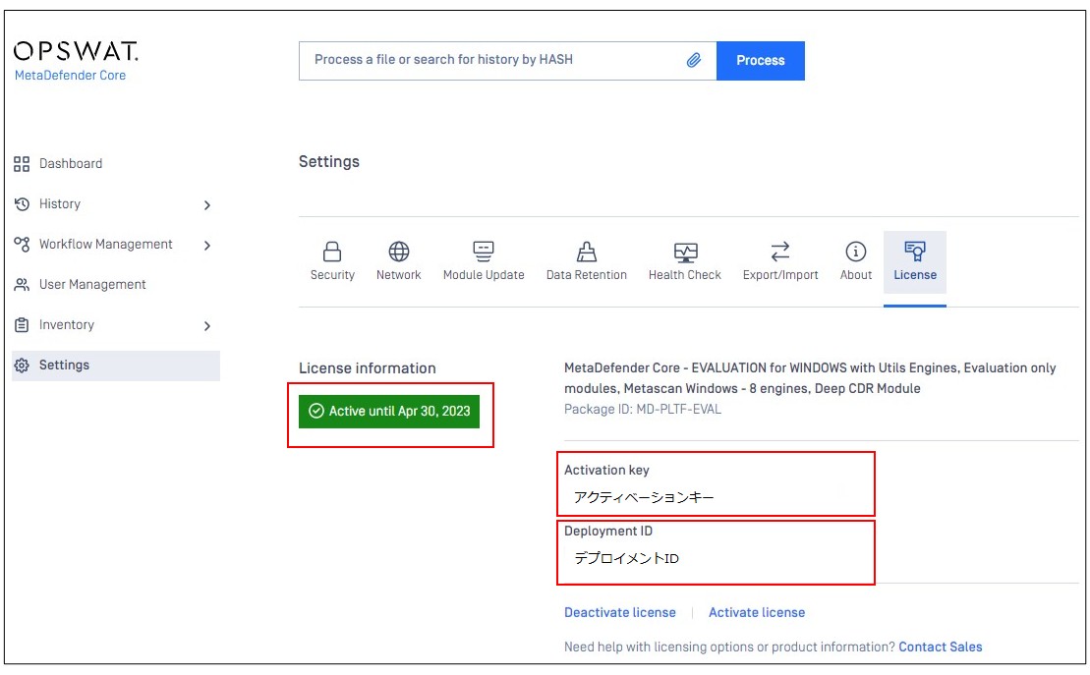This screenshot has width=1090, height=675.
Task: Click the Module Update monitor icon
Action: [484, 252]
